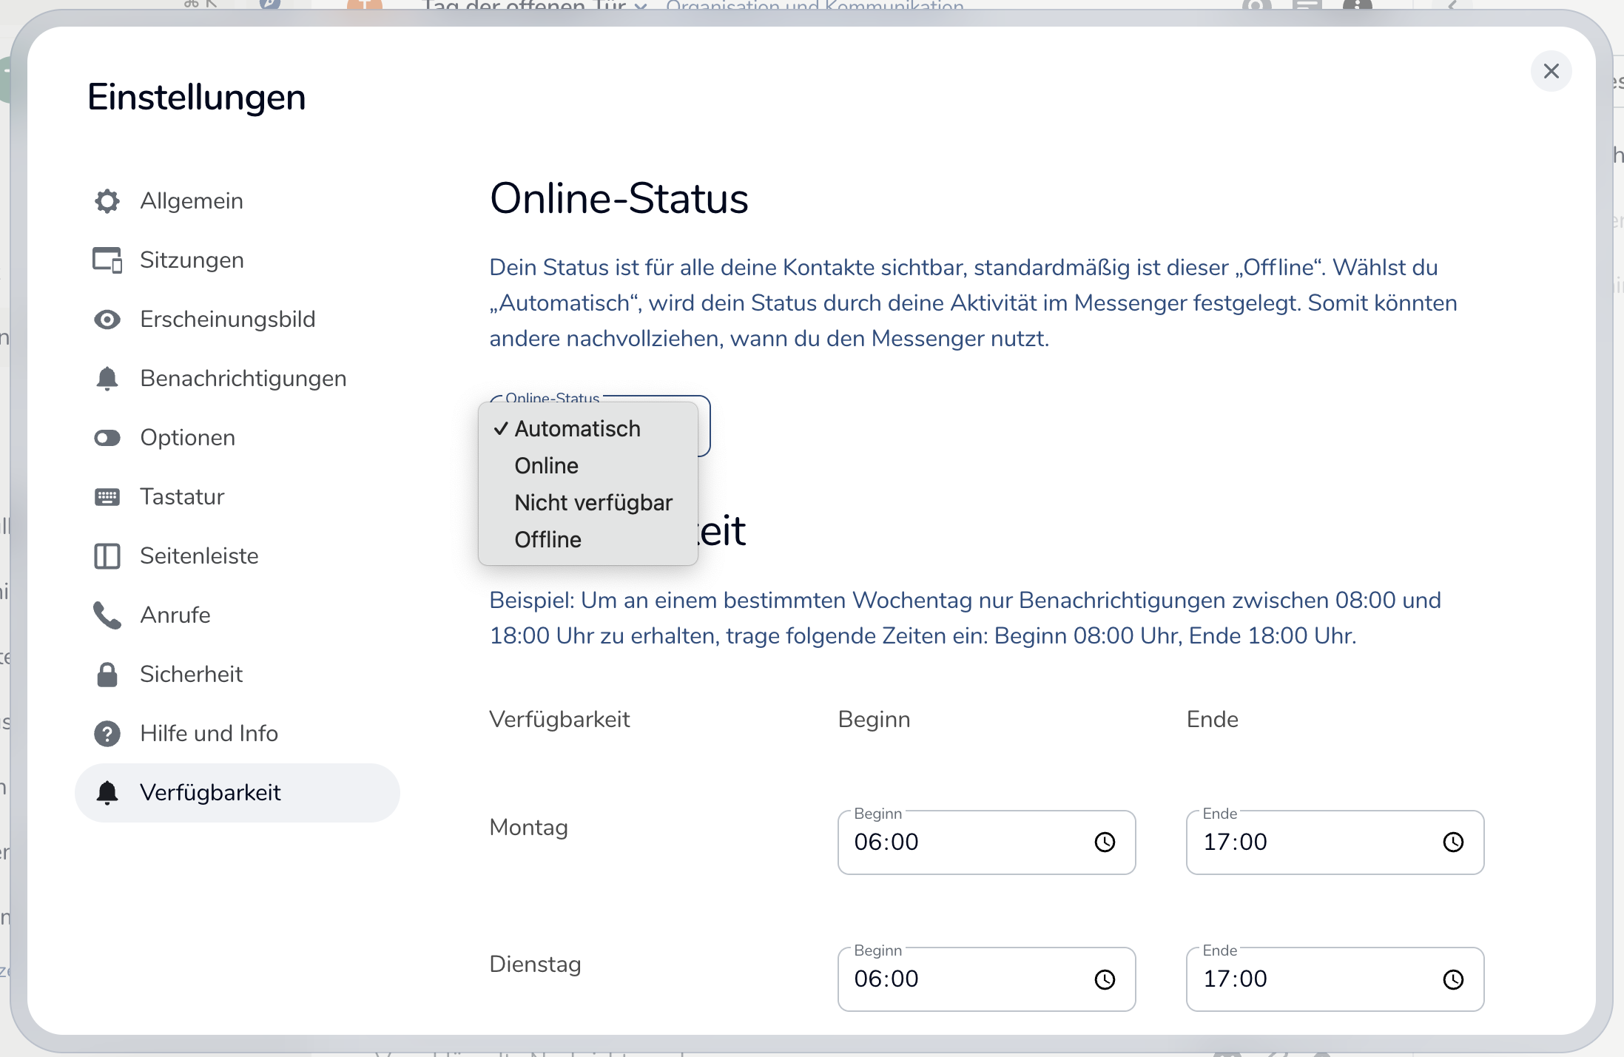
Task: Click Dienstag Beginn time input field
Action: (962, 979)
